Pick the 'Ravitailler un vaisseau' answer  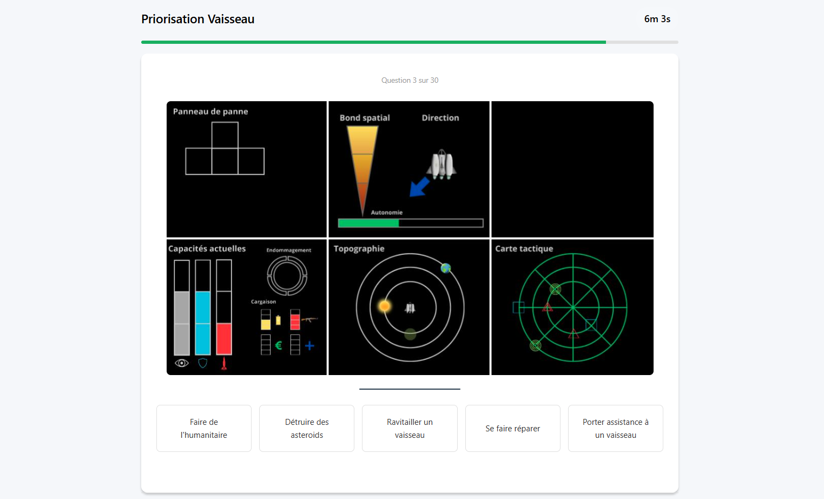pos(410,428)
